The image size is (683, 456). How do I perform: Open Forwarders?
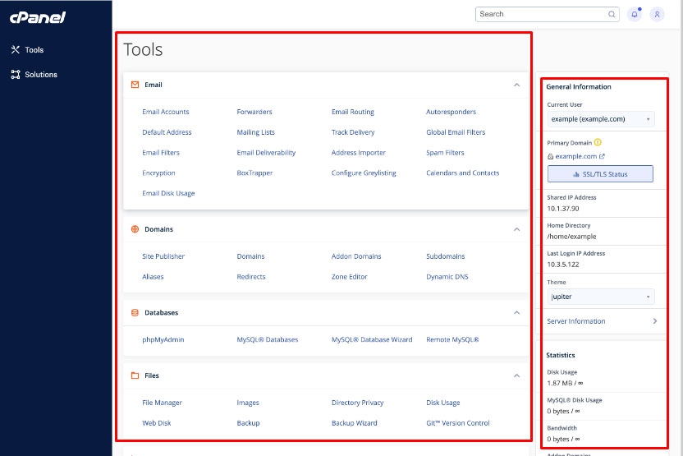pos(254,112)
